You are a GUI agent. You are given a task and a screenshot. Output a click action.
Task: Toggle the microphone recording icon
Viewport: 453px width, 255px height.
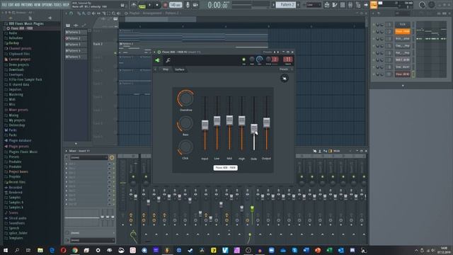point(188,5)
